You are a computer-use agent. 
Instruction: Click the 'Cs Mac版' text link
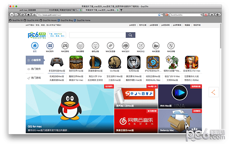tap(115, 71)
